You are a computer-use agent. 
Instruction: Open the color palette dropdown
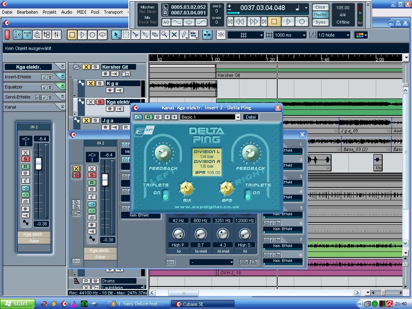pyautogui.click(x=361, y=35)
